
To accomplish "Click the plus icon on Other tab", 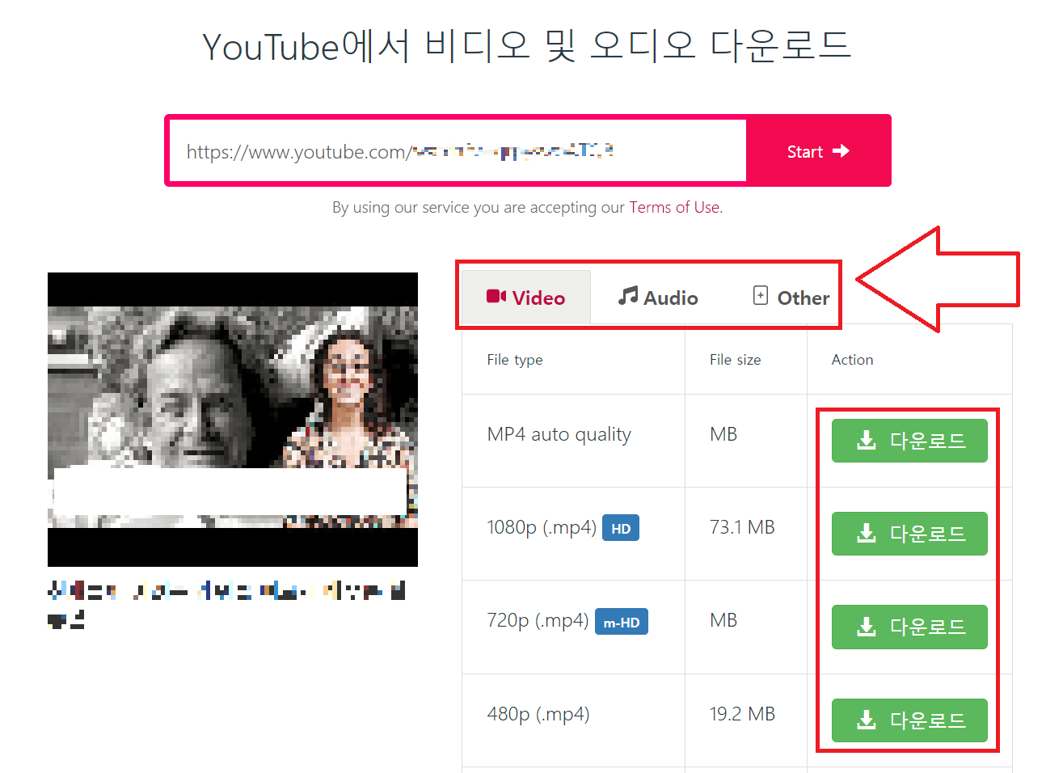I will [760, 295].
